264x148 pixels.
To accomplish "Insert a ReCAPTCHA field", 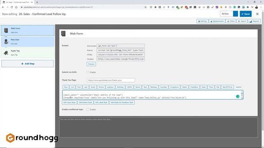I will tap(227, 87).
